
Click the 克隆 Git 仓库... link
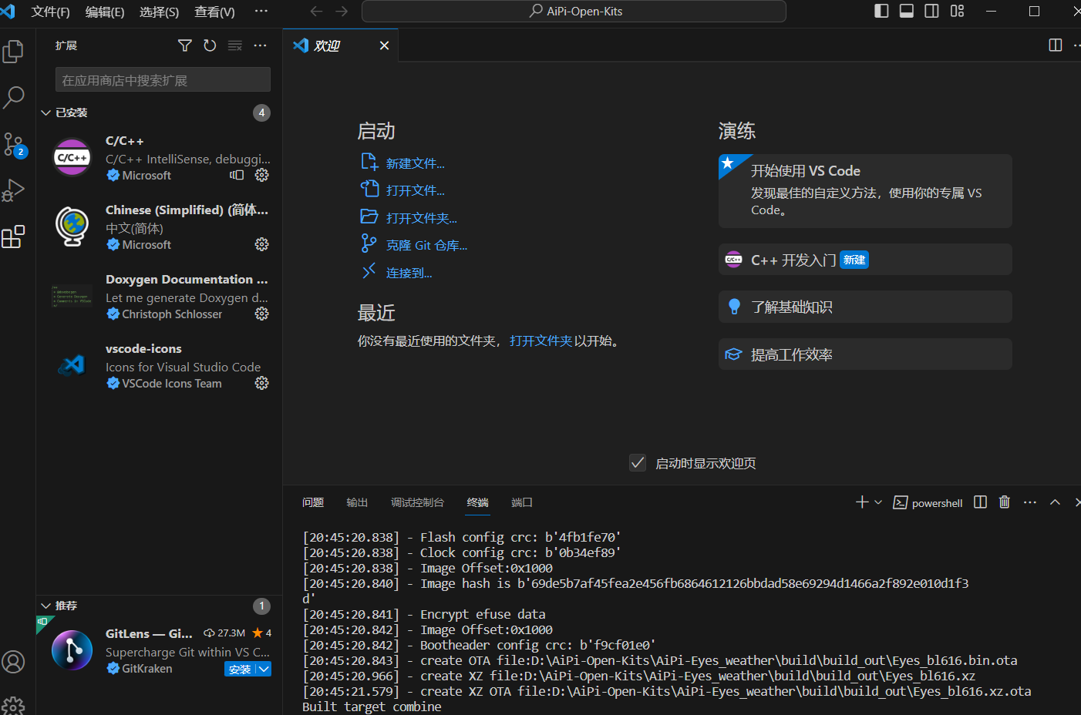pyautogui.click(x=427, y=245)
